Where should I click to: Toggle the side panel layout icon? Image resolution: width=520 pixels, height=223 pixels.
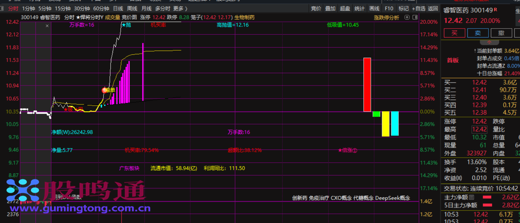coord(415,17)
